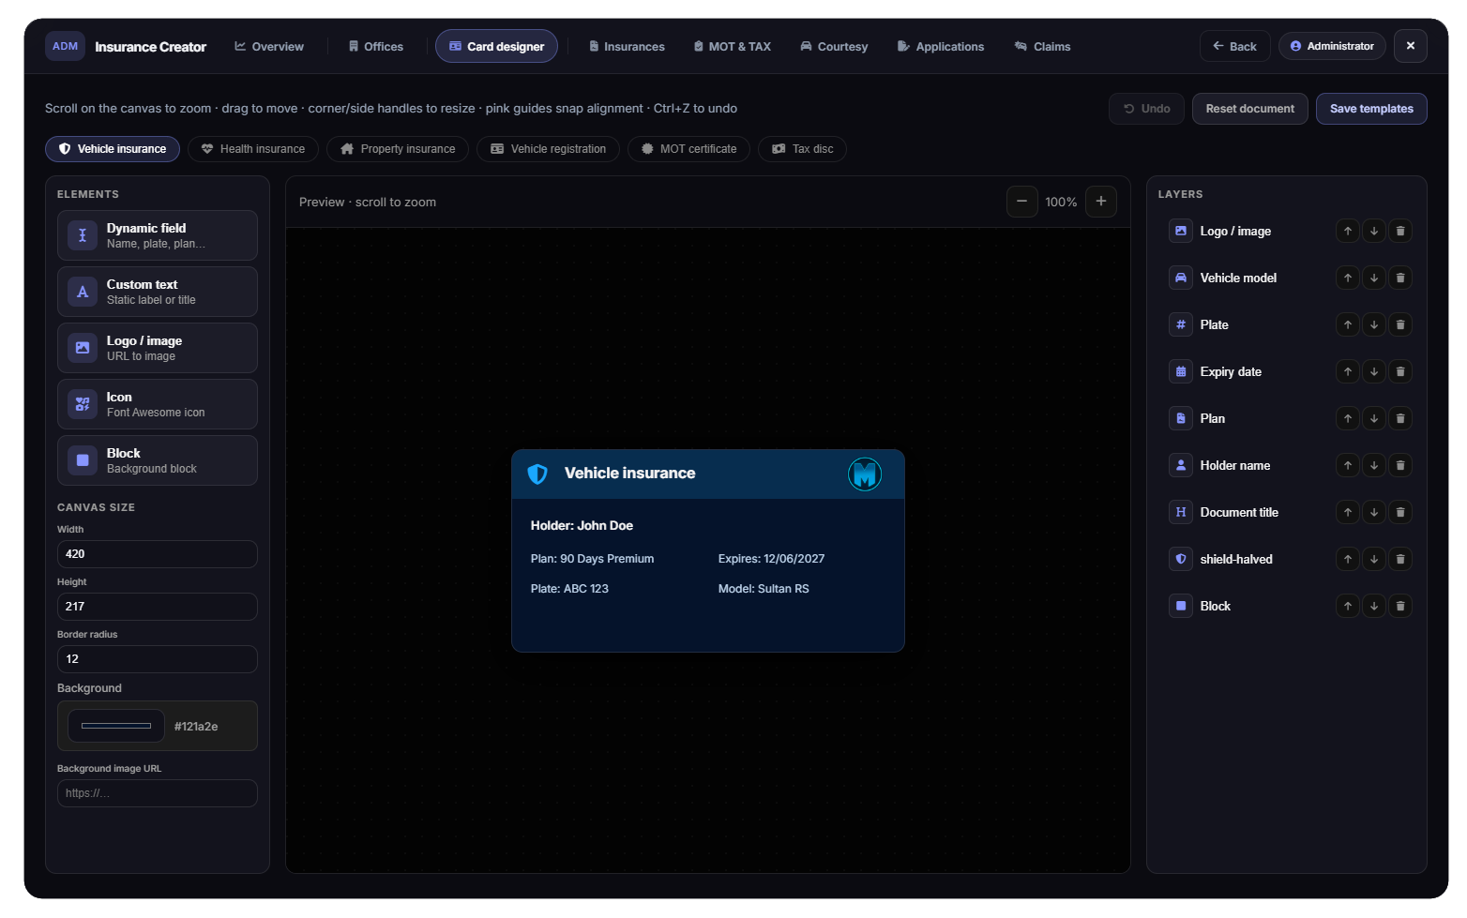Zoom in canvas with plus button

click(x=1101, y=202)
